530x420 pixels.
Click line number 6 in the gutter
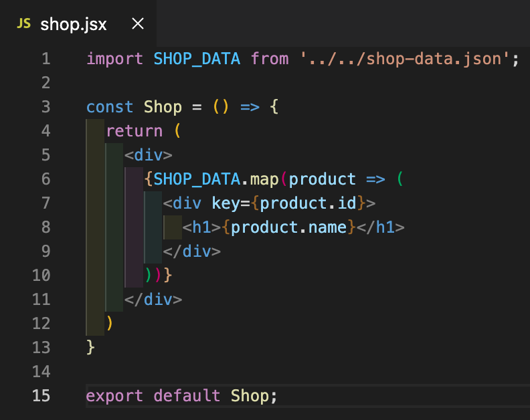[x=46, y=179]
